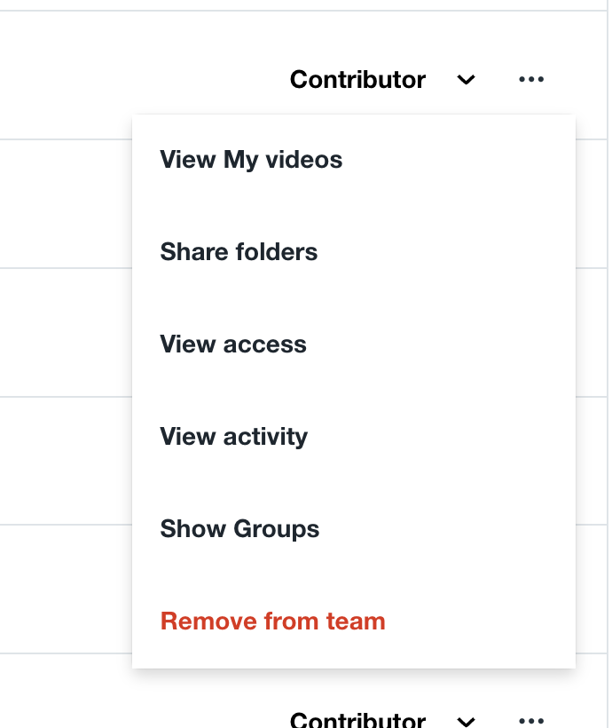Click the top row's three-dots more options icon

[531, 80]
